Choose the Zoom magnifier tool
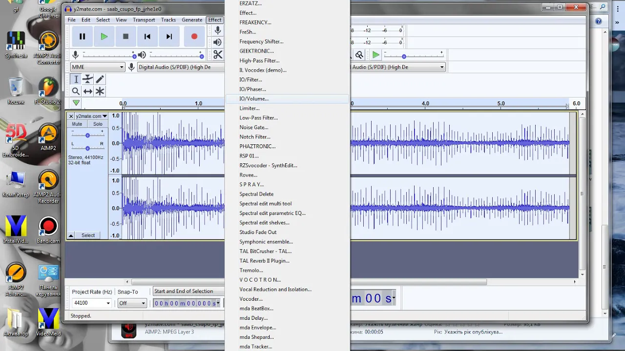 (x=76, y=91)
